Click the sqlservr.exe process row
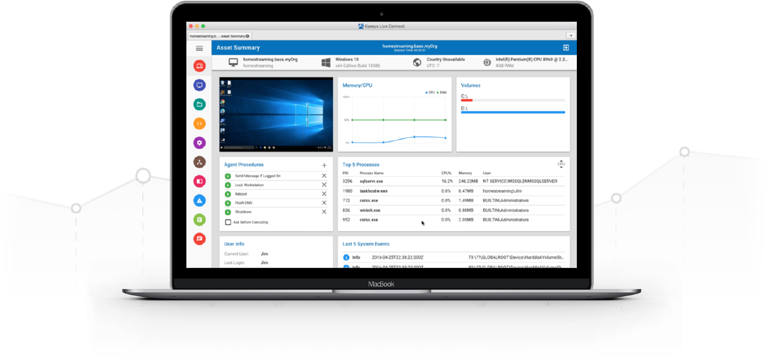Screen dimensions: 768x362 point(453,181)
